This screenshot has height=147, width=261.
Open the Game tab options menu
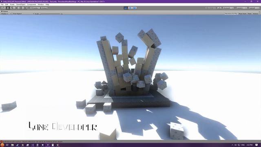click(x=259, y=11)
